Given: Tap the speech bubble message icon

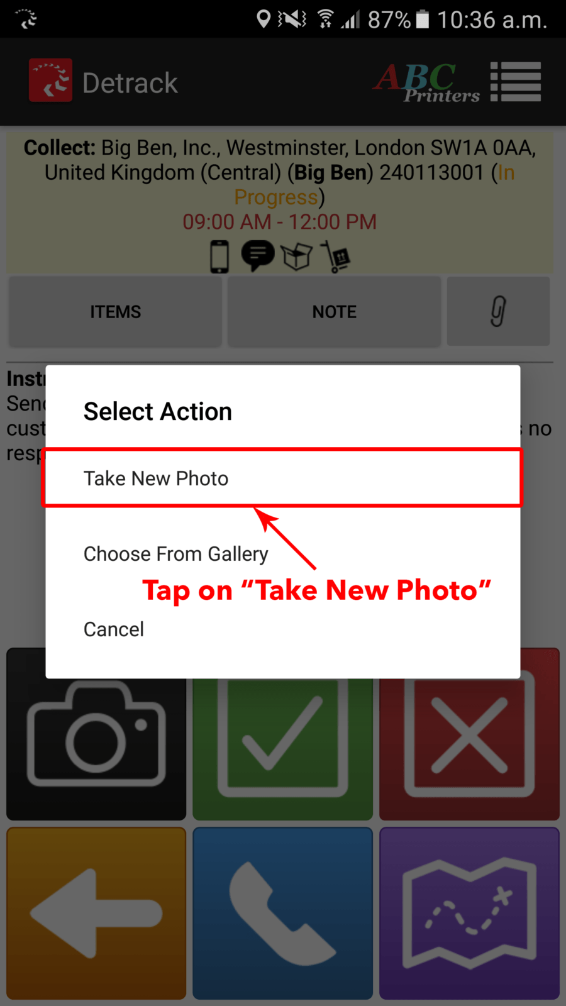Looking at the screenshot, I should tap(258, 257).
